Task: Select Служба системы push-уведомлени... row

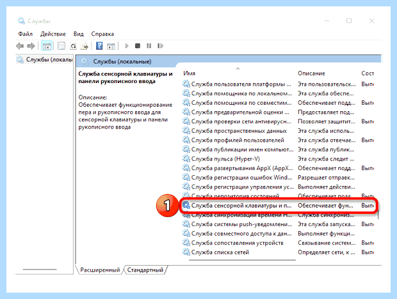Action: coord(278,224)
